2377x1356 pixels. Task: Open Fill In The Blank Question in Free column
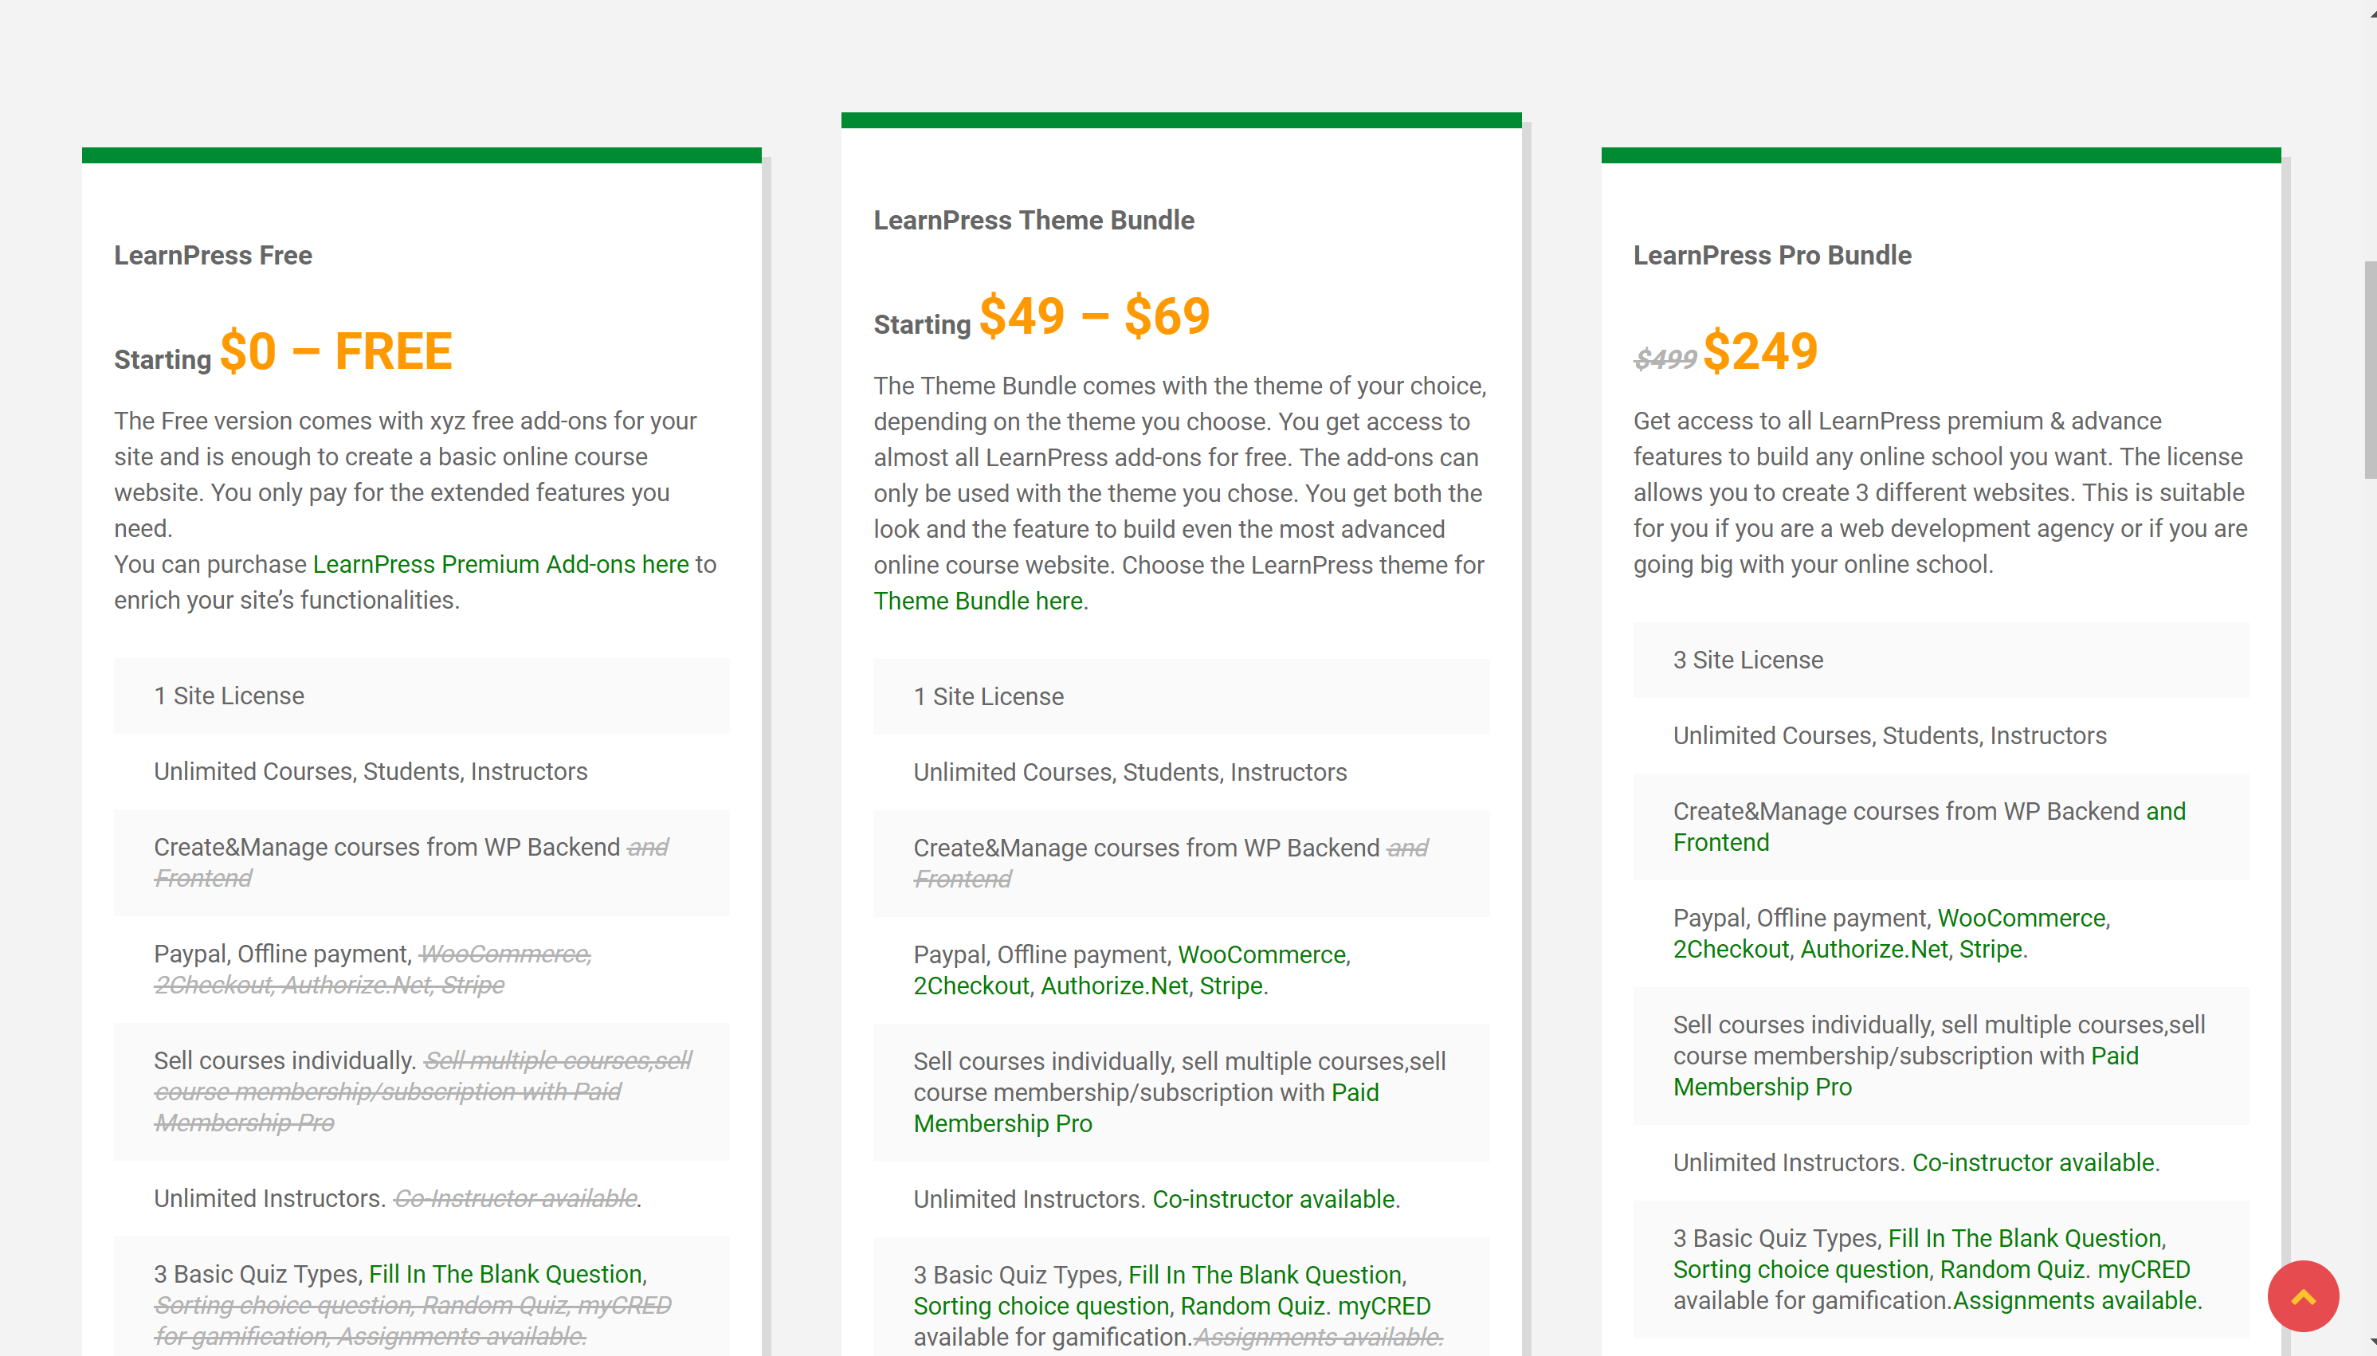(x=505, y=1274)
